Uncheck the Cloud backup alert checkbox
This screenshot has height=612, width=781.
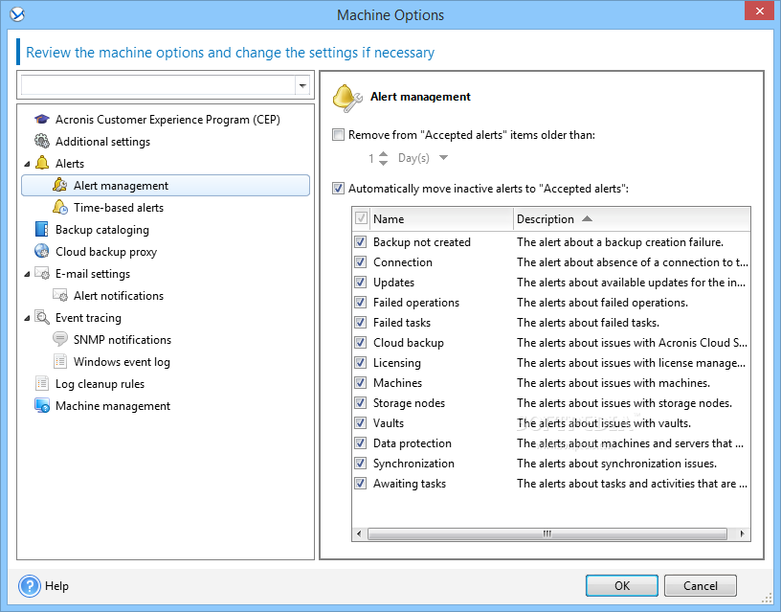click(x=361, y=343)
